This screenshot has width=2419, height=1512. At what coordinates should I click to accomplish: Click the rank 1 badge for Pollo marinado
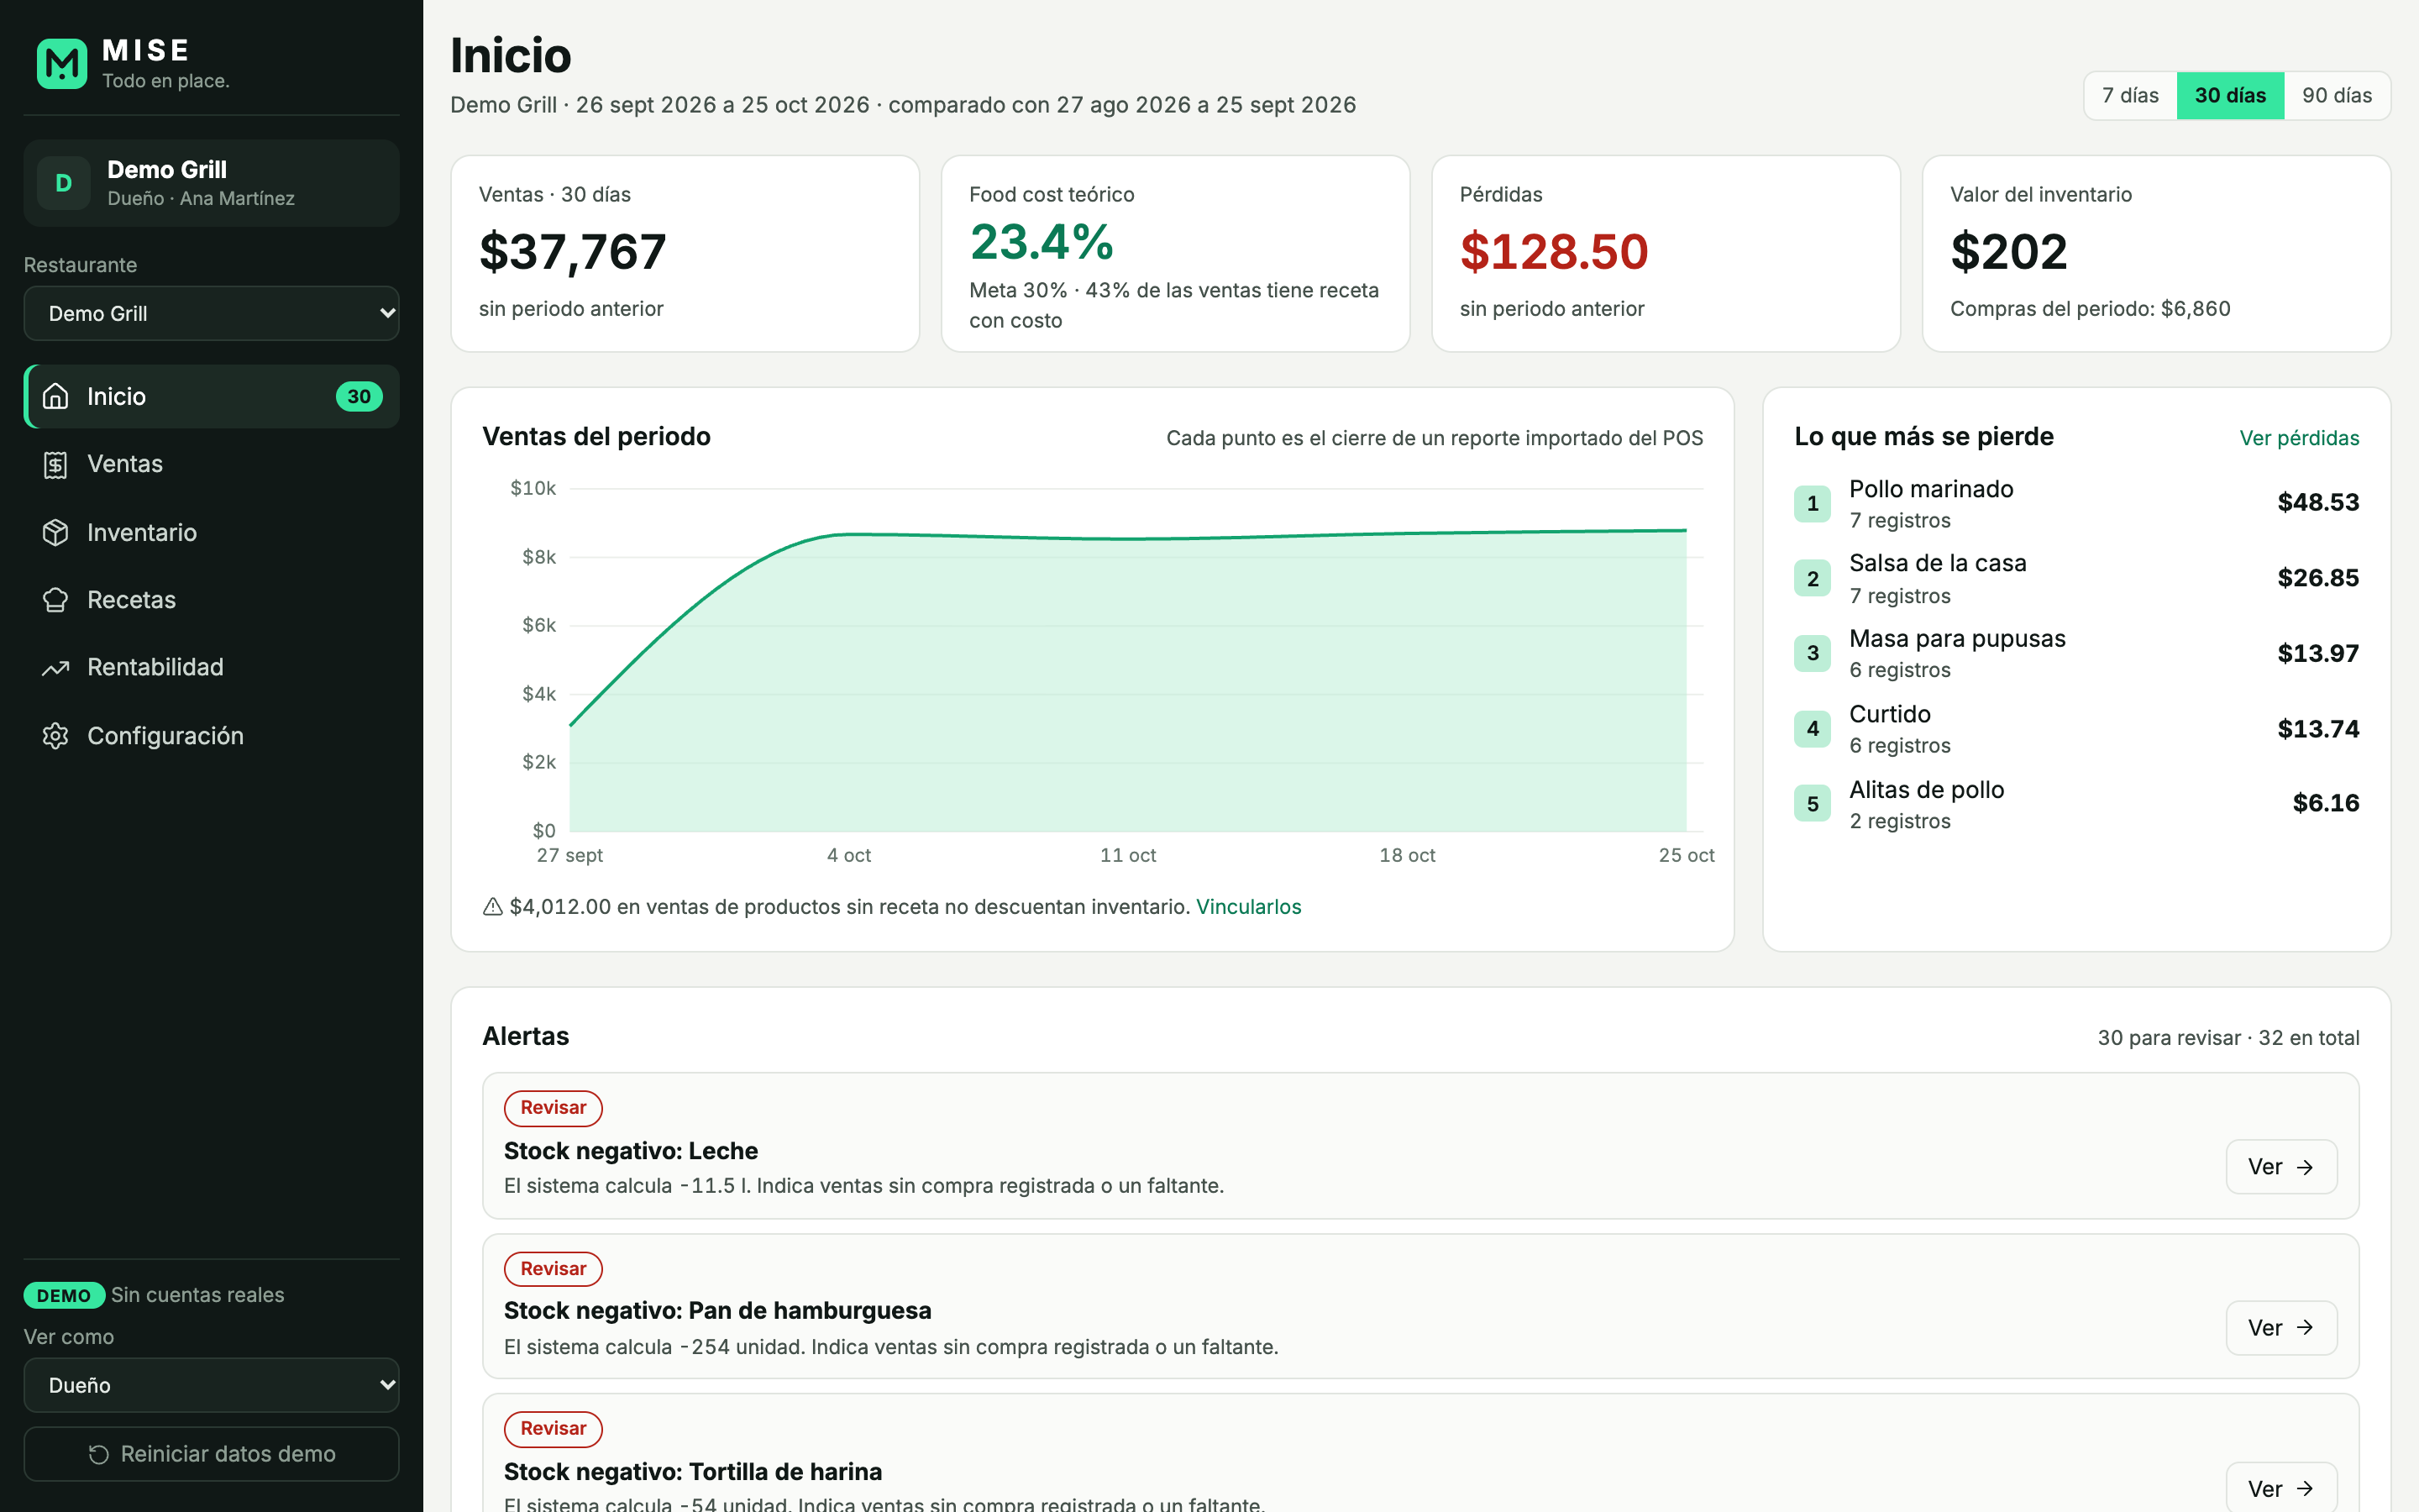[x=1813, y=503]
